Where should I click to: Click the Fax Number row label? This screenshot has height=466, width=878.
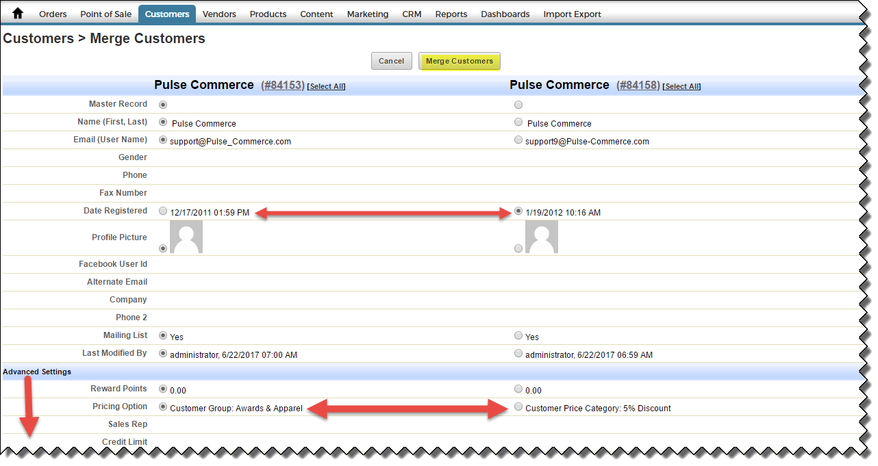[123, 193]
